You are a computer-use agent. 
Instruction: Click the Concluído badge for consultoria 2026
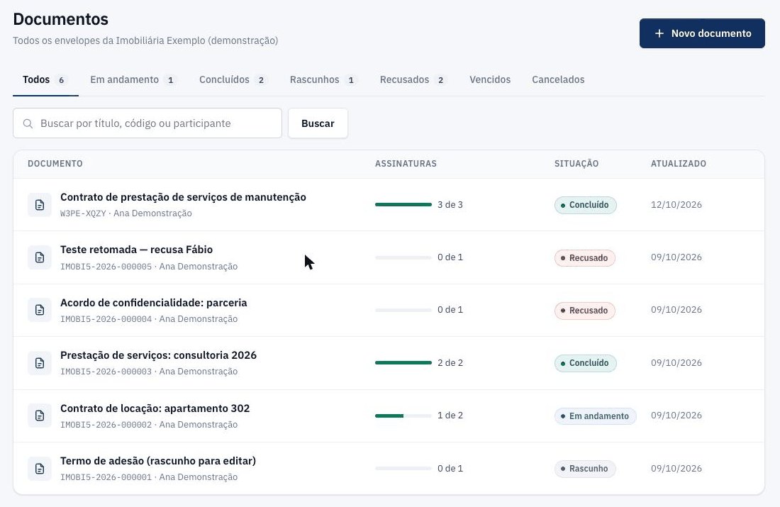tap(586, 363)
